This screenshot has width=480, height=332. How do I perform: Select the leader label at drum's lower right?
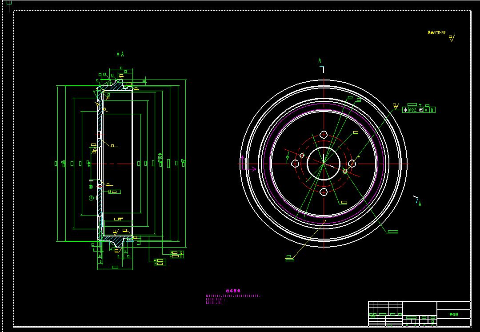[x=393, y=232]
